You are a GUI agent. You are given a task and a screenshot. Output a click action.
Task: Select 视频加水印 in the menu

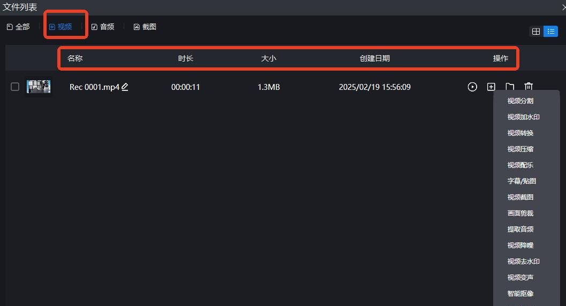click(523, 117)
